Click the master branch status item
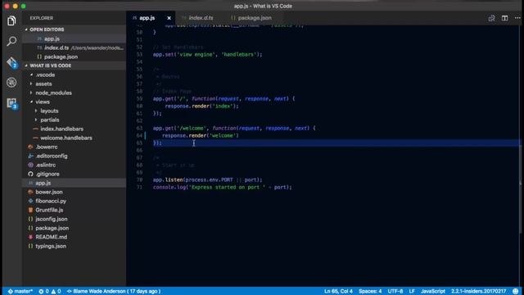Image resolution: width=524 pixels, height=295 pixels. click(x=20, y=292)
